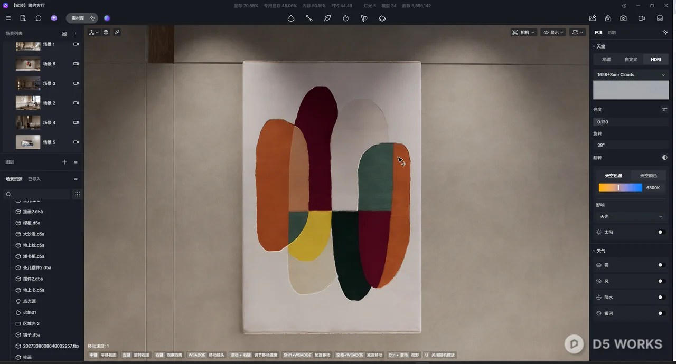The height and width of the screenshot is (364, 676).
Task: Click the sparkle icon in environment panel
Action: 665,32
